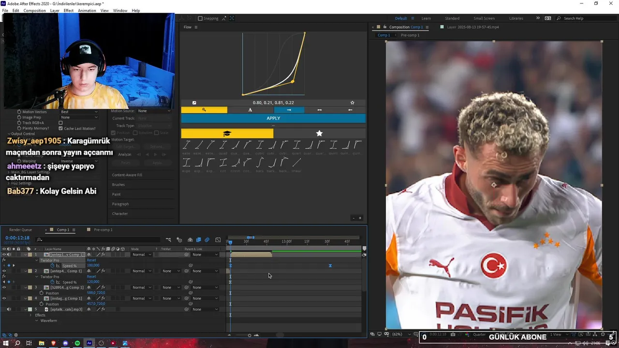Open Image Prep 'None' dropdown
The width and height of the screenshot is (619, 348).
coord(79,117)
